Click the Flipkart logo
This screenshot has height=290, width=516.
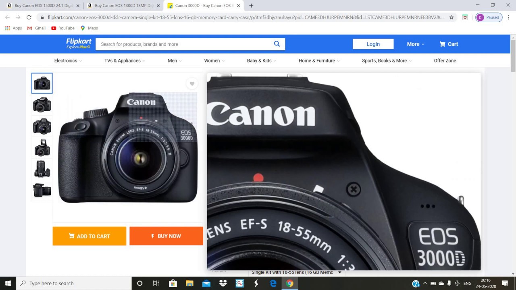point(79,43)
